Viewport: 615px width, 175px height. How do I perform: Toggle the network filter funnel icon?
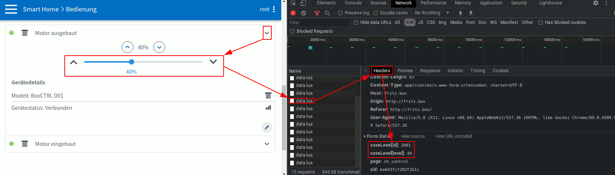317,13
